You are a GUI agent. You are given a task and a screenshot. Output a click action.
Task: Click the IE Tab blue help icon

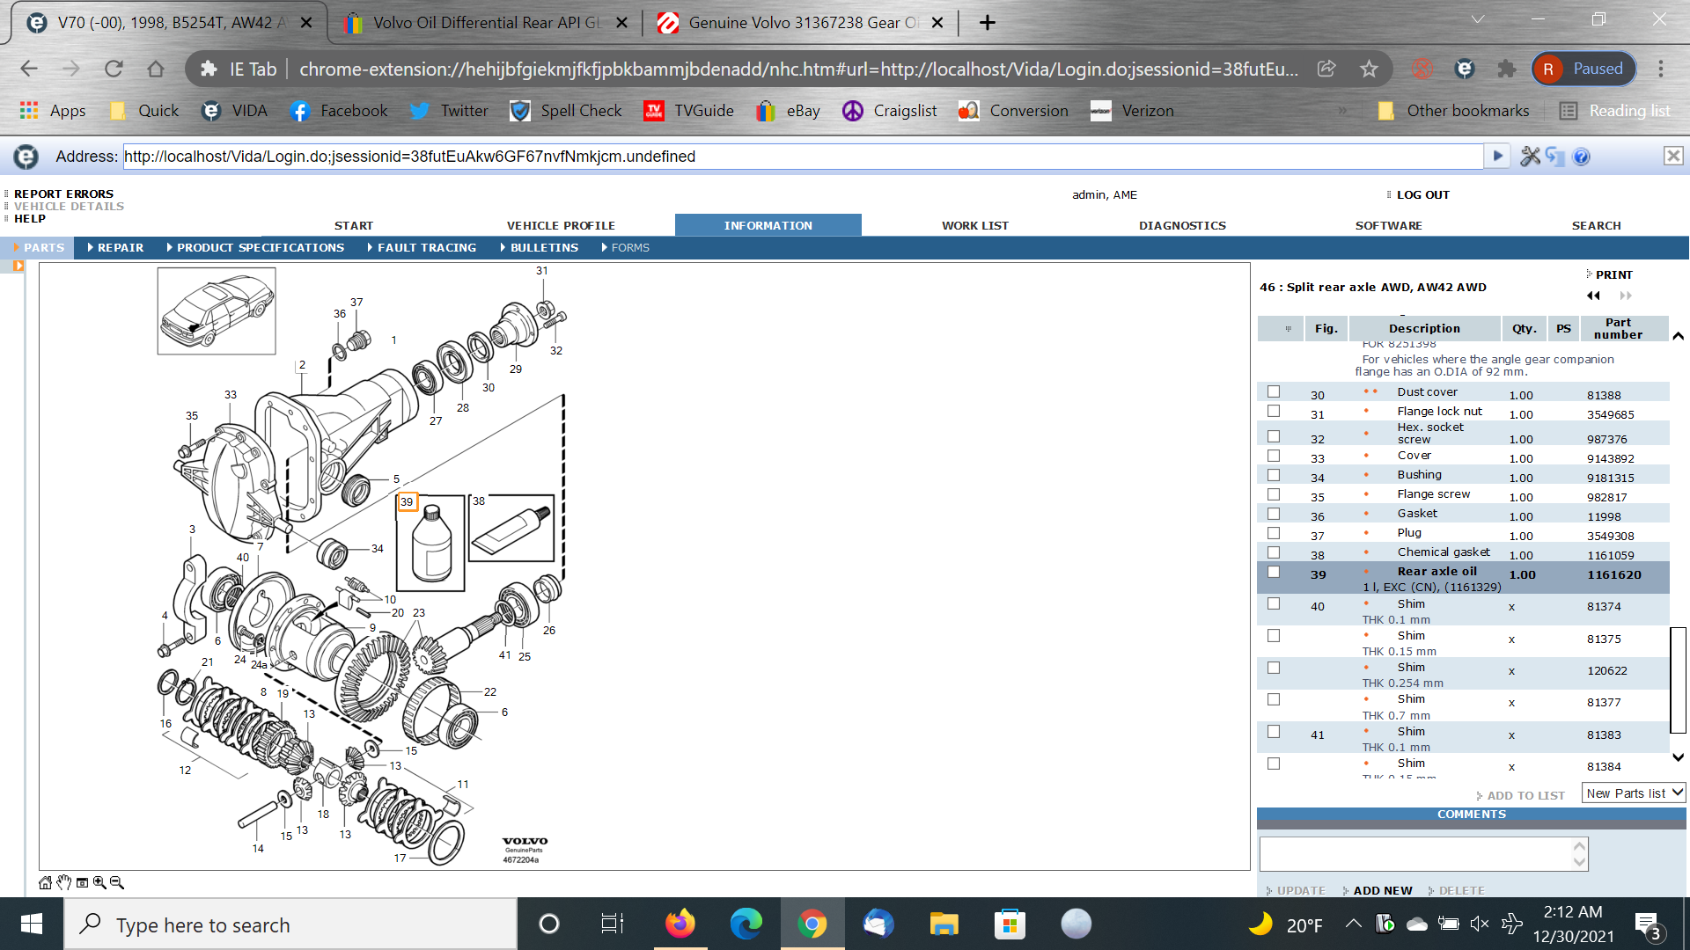pyautogui.click(x=1581, y=157)
